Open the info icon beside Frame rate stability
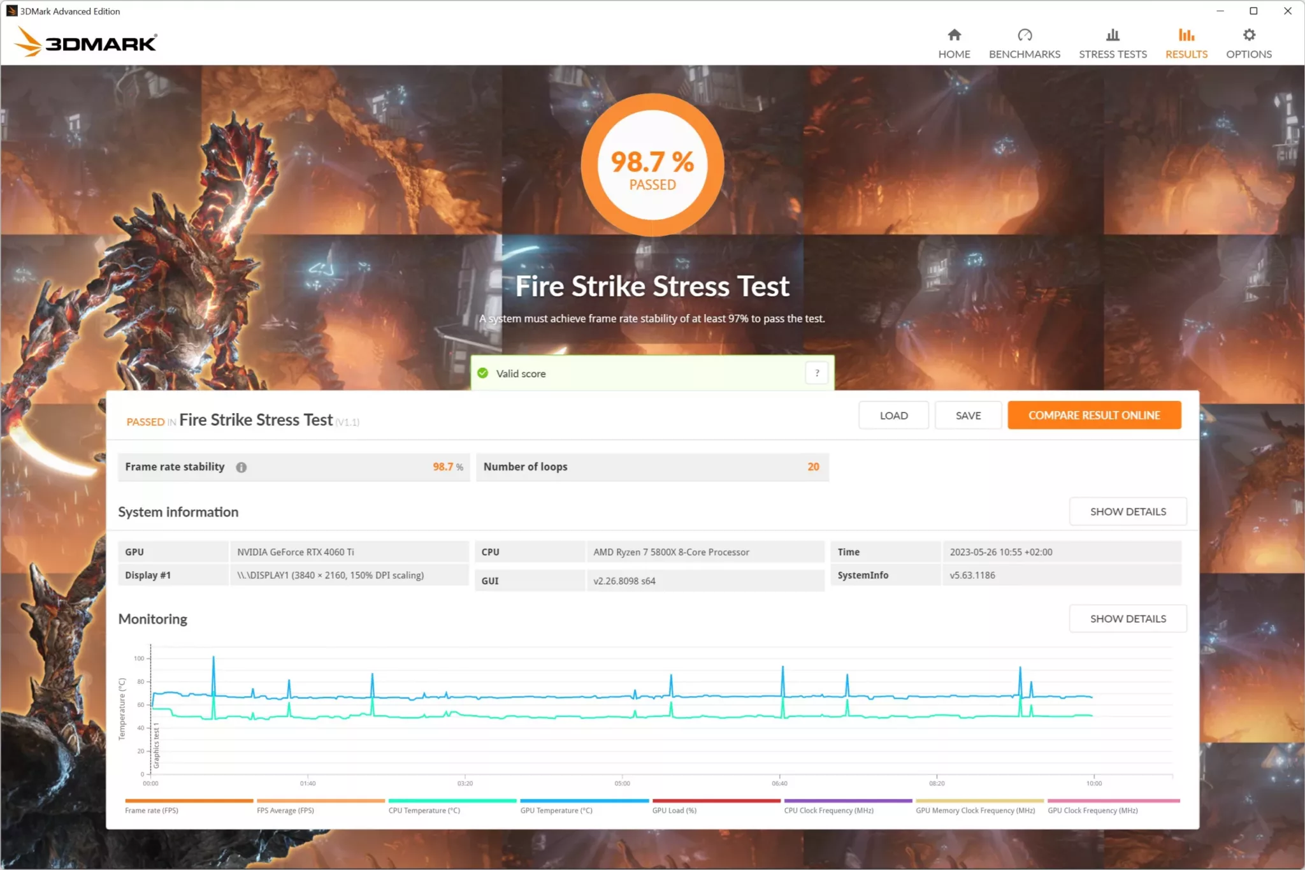 click(x=241, y=467)
